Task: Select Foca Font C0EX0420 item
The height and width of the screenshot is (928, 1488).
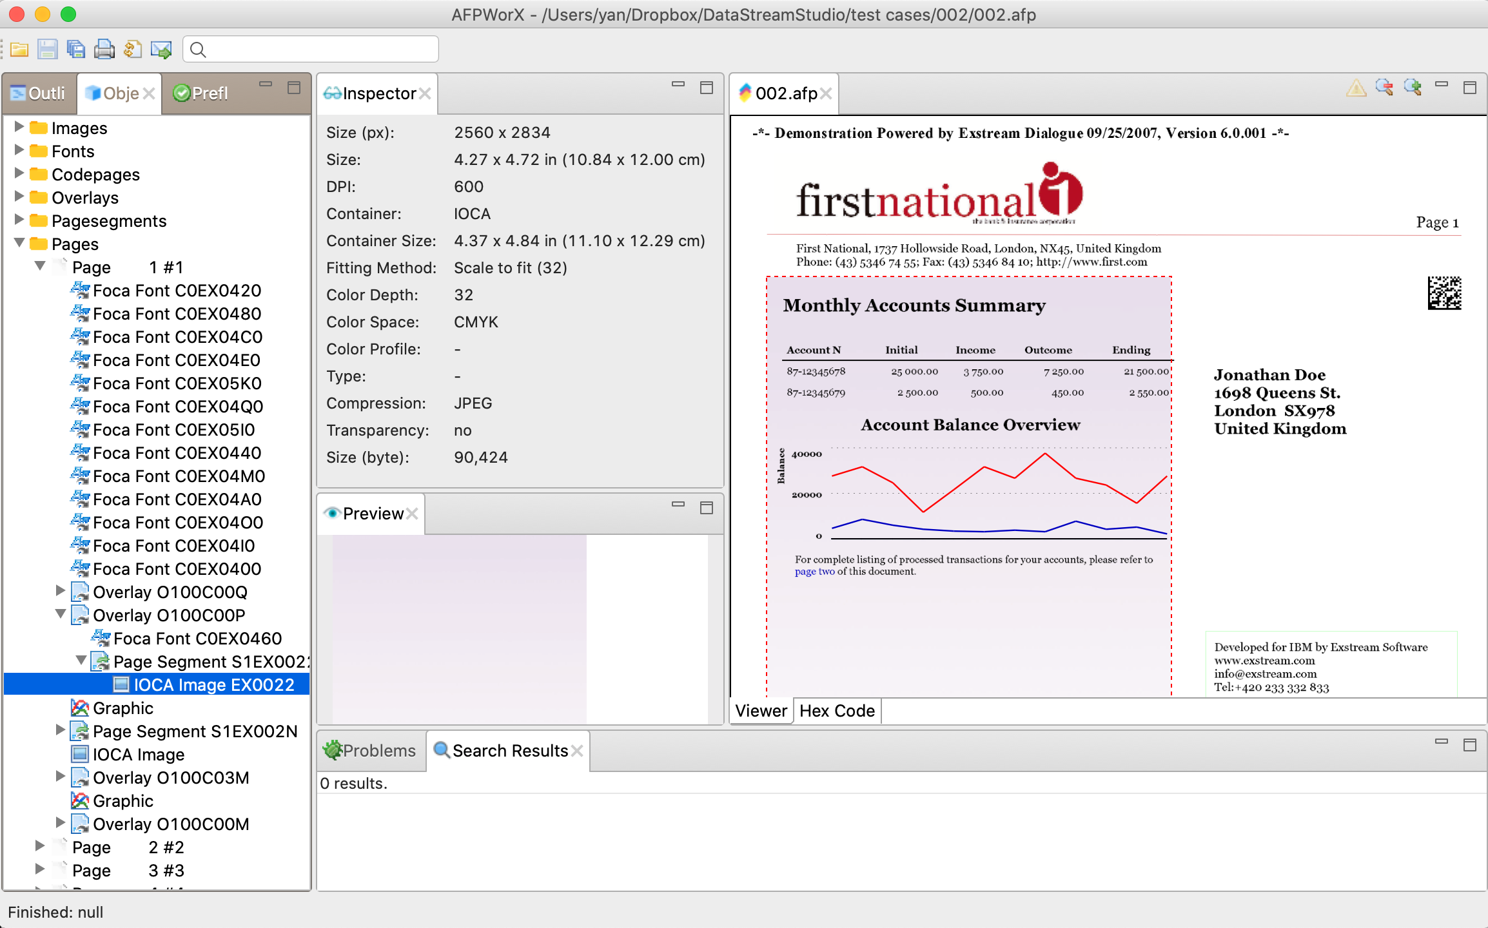Action: tap(177, 291)
